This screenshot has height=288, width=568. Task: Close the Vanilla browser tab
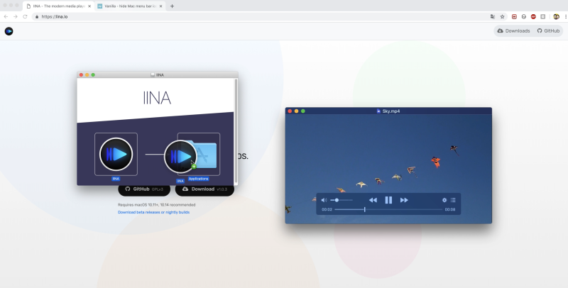click(x=161, y=6)
